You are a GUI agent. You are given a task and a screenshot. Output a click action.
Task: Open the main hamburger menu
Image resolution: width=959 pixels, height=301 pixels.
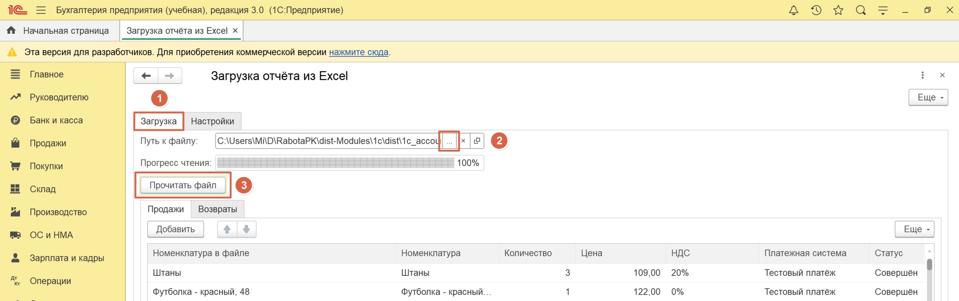pos(41,10)
